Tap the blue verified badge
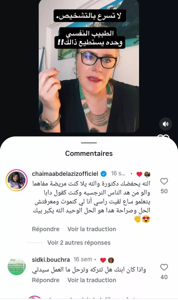Image resolution: width=178 pixels, height=300 pixels. [x=104, y=174]
